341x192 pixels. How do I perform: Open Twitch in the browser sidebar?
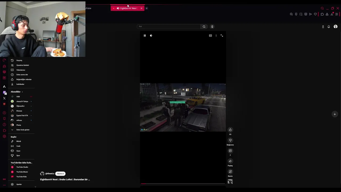tap(4, 93)
